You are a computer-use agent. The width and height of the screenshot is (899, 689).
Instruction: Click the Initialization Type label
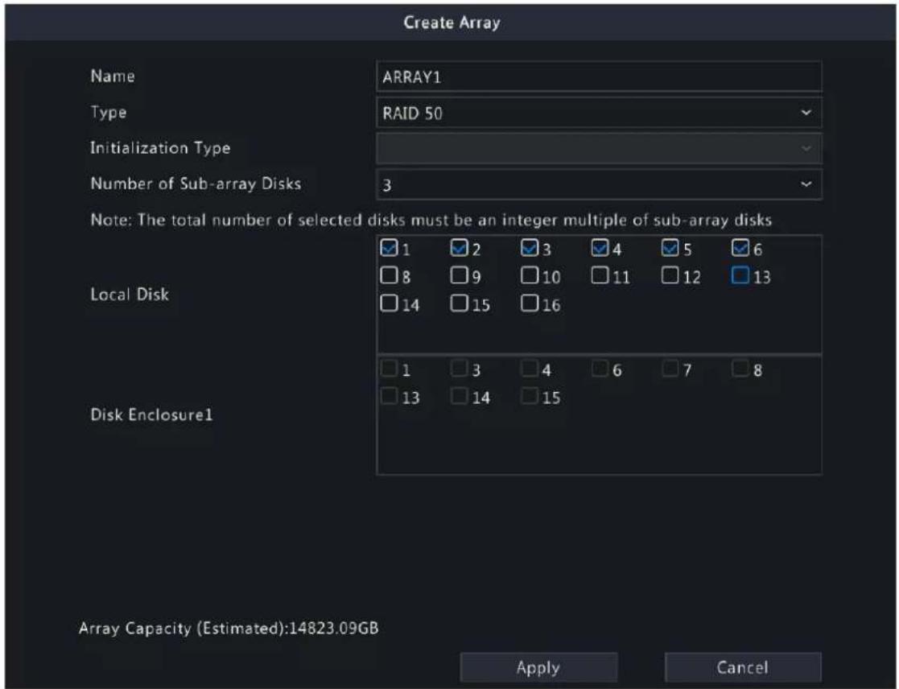tap(160, 148)
